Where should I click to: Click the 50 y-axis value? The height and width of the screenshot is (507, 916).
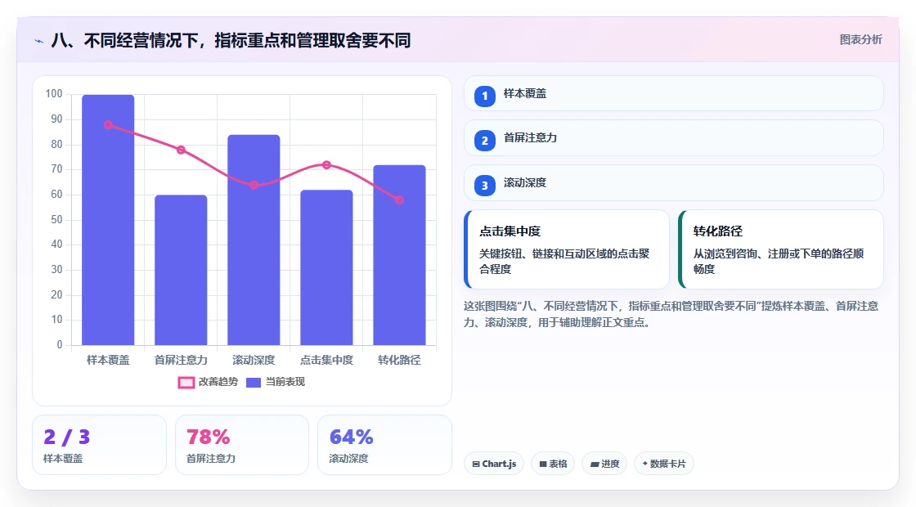tap(56, 220)
